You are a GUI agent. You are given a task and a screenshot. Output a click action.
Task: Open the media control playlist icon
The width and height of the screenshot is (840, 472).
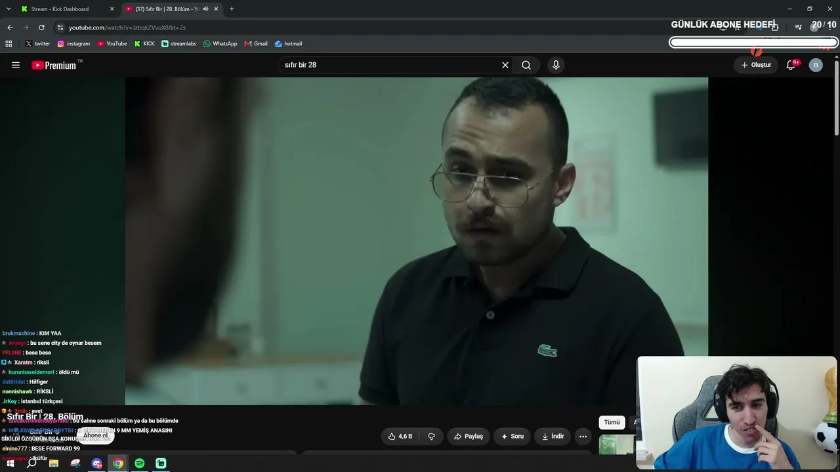[x=798, y=27]
